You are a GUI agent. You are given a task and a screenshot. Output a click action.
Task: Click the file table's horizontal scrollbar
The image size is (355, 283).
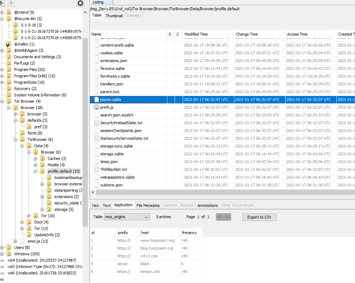pyautogui.click(x=221, y=192)
